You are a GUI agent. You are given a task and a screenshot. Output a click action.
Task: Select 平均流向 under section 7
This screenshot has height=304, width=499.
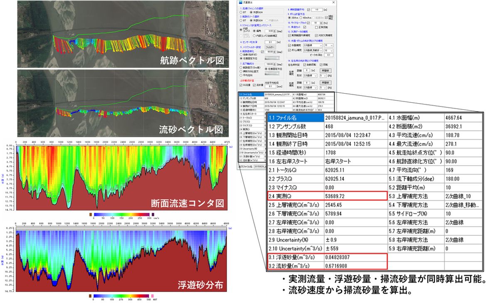241,75
